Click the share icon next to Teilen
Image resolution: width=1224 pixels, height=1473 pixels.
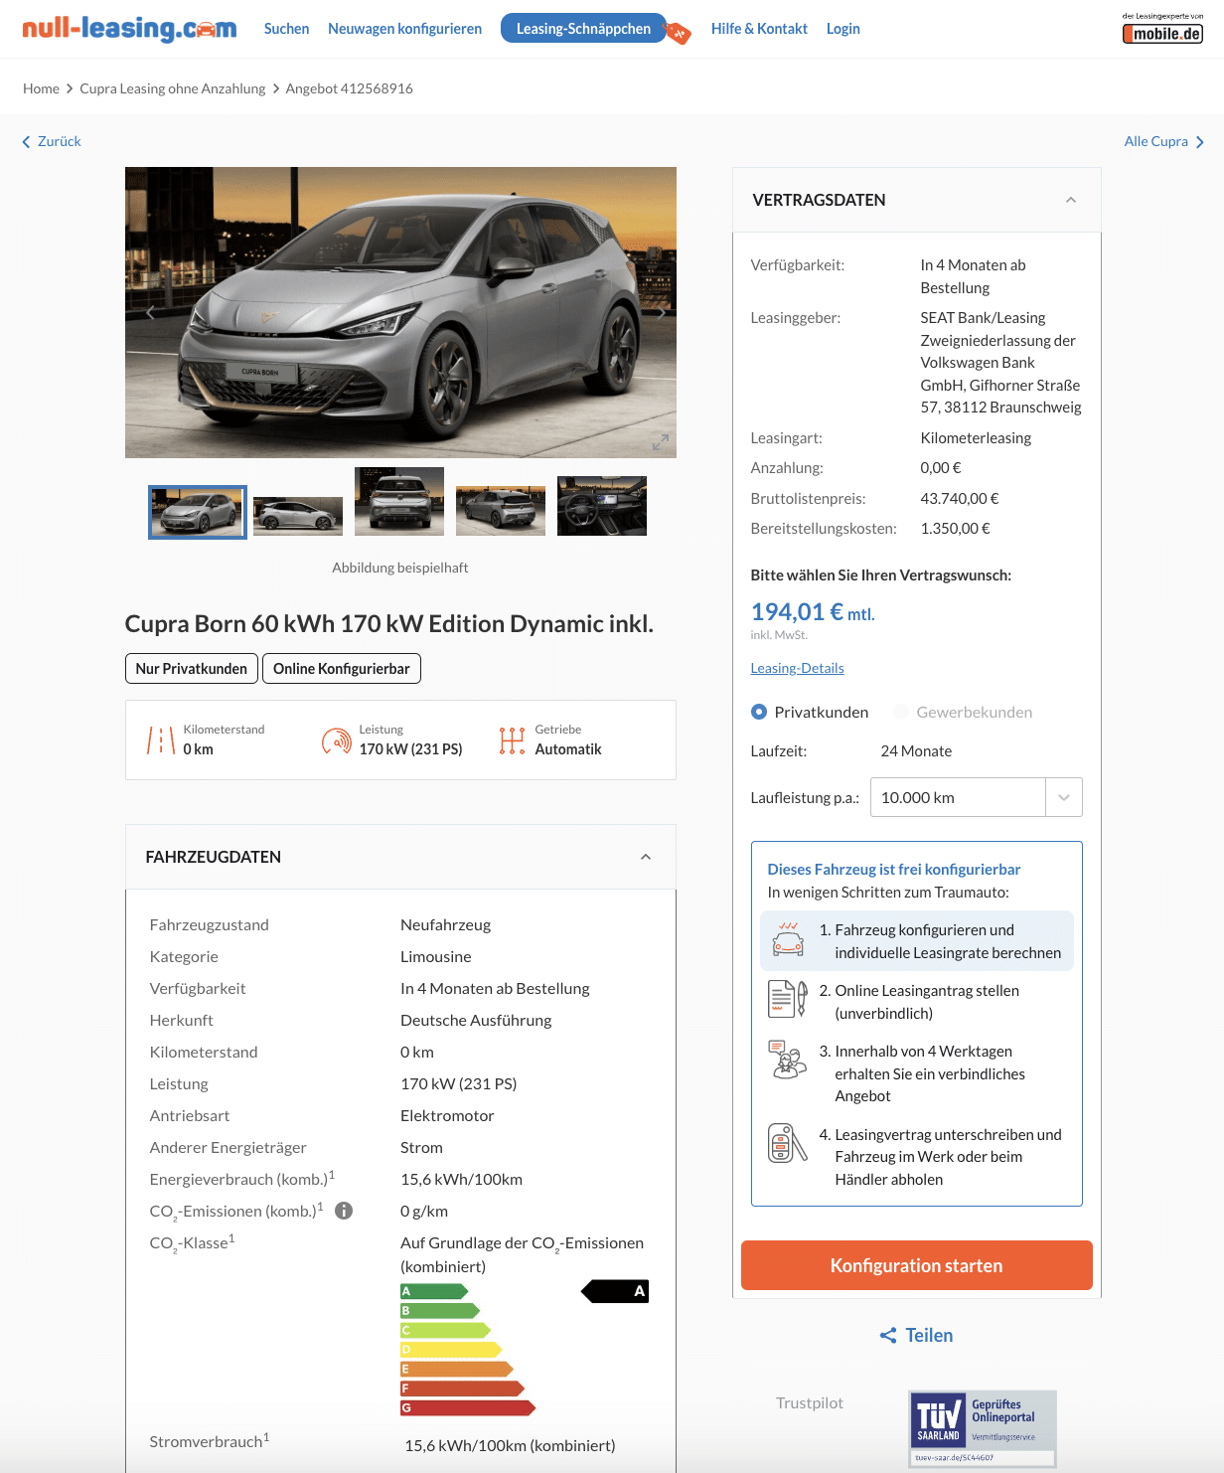(888, 1335)
